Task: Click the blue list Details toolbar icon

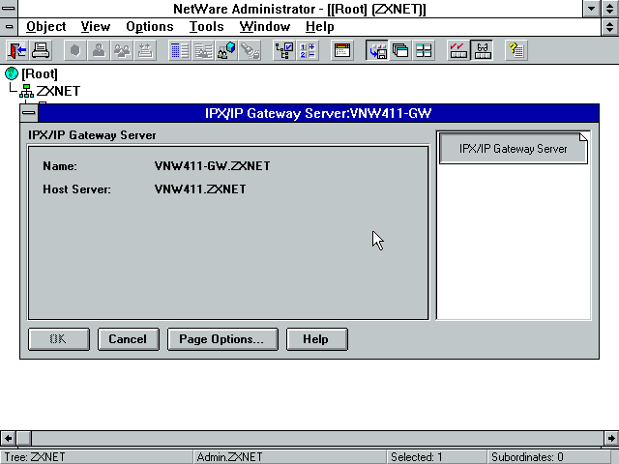Action: [x=180, y=50]
